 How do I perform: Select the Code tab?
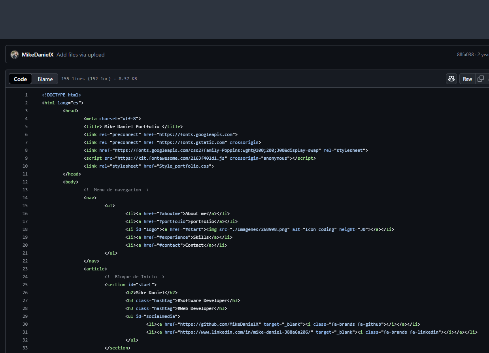(20, 79)
